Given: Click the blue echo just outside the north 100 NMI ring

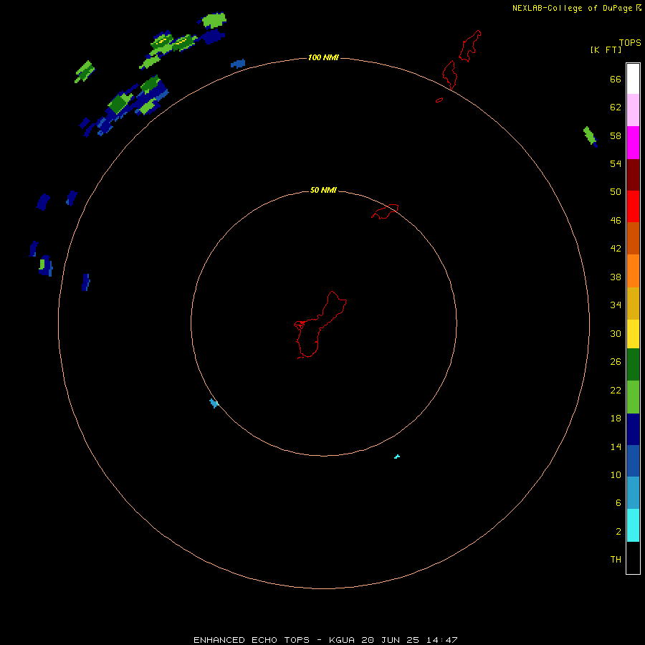Looking at the screenshot, I should point(238,64).
